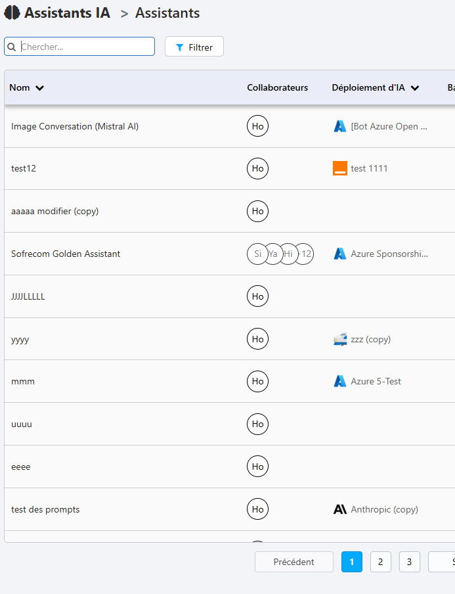Open the uuuu assistant

[x=22, y=424]
